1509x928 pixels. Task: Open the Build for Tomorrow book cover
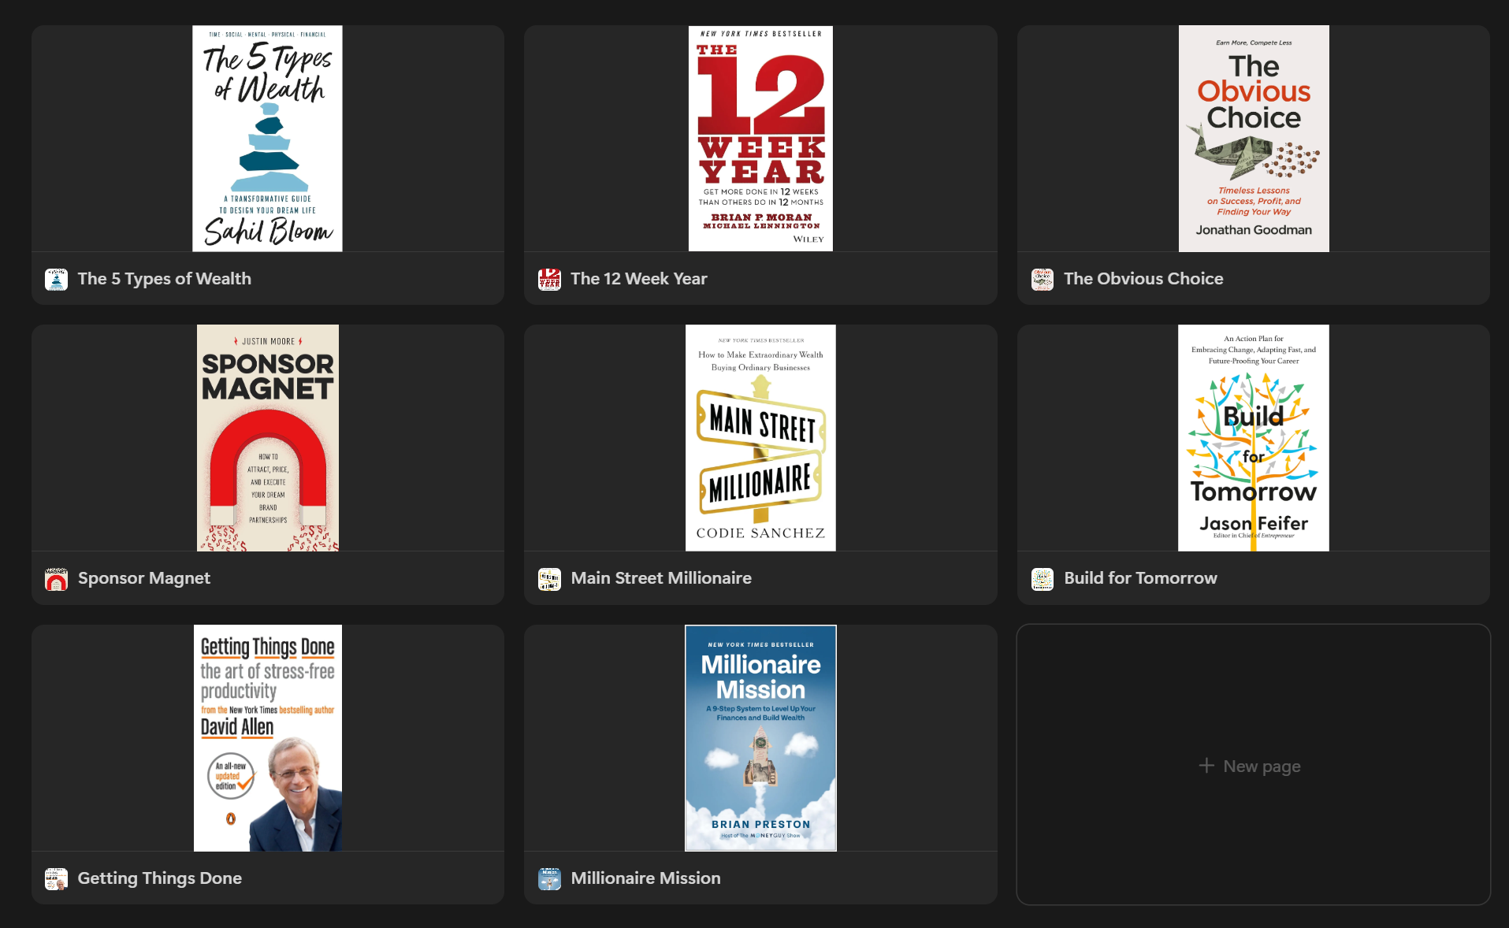(x=1254, y=438)
